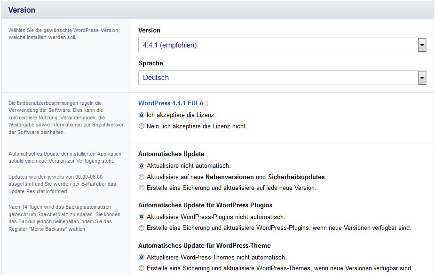Click the help text about 'Endbenutzerbestimmungen'

coord(67,118)
